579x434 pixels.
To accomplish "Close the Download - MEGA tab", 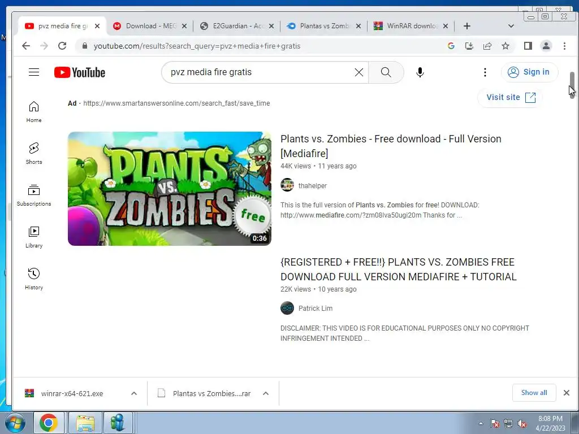I will click(x=184, y=26).
